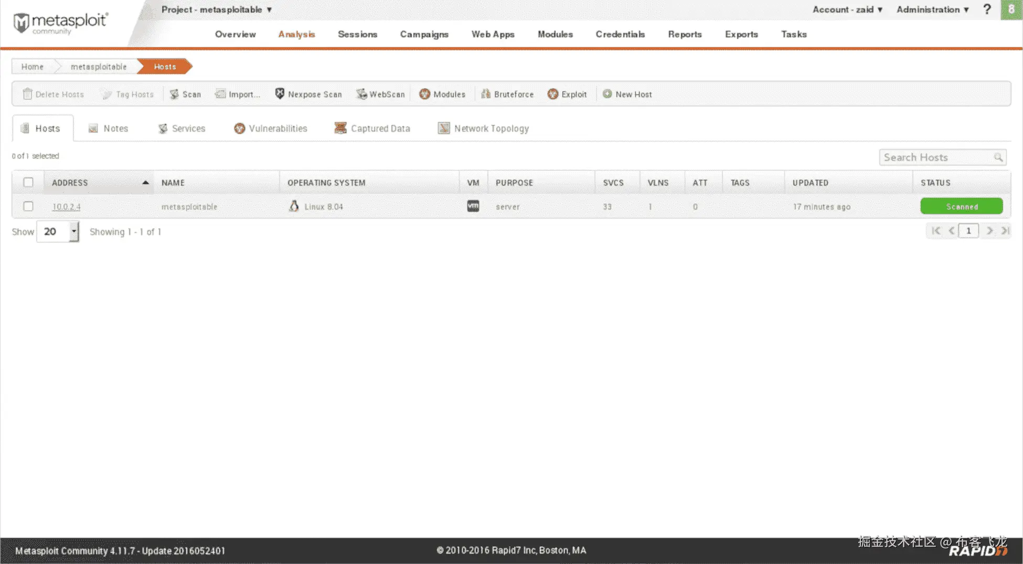Image resolution: width=1023 pixels, height=564 pixels.
Task: Go to last page of results
Action: tap(1005, 231)
